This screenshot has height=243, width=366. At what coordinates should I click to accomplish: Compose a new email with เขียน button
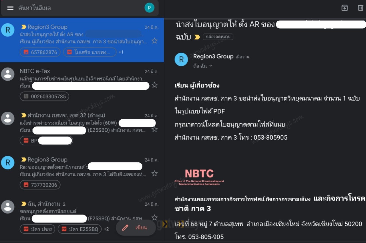click(136, 228)
